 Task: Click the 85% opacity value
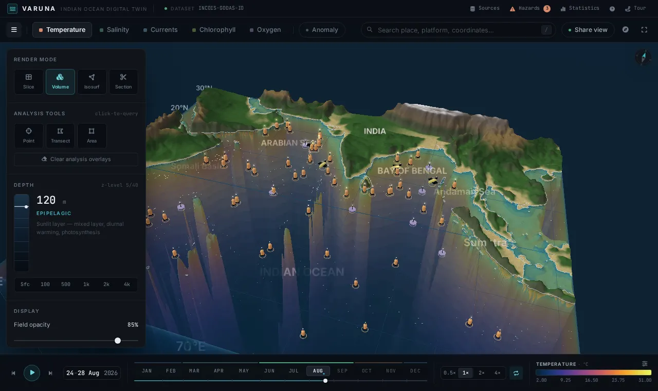click(x=133, y=325)
